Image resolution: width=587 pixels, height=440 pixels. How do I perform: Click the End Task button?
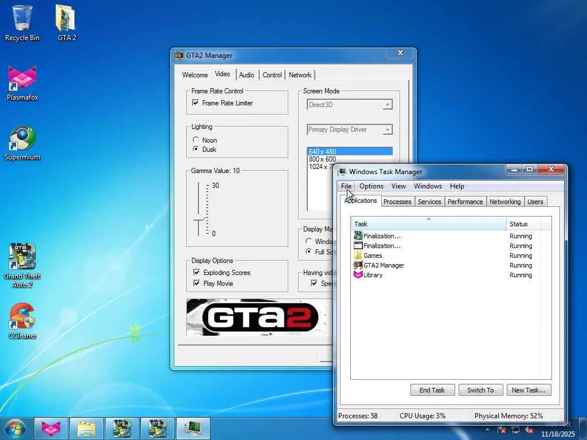432,390
